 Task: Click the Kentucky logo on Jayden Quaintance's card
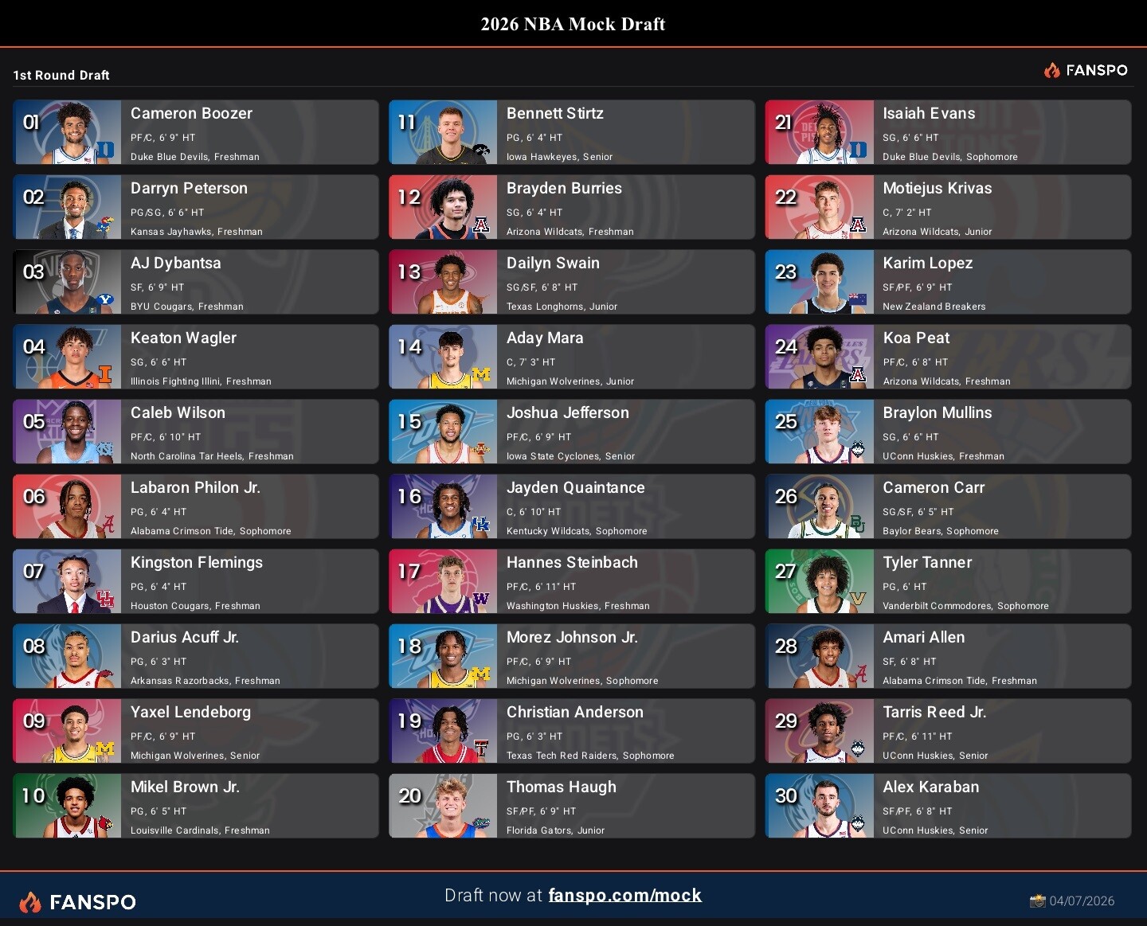[481, 524]
